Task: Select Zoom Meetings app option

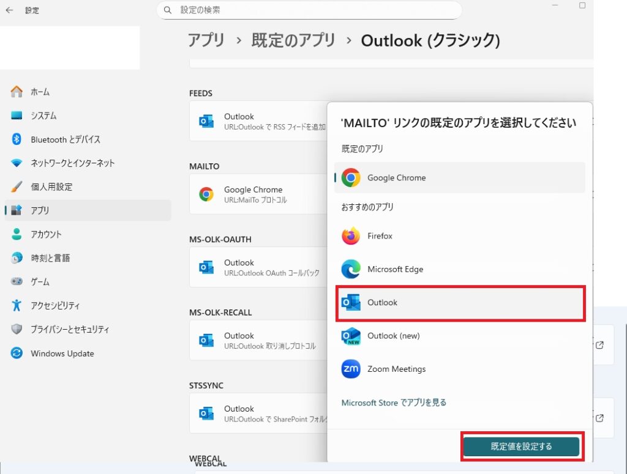Action: 396,369
